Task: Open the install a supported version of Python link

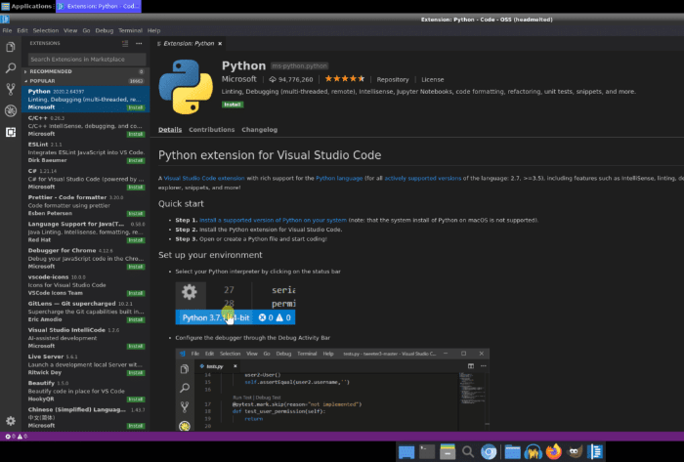Action: pos(273,220)
